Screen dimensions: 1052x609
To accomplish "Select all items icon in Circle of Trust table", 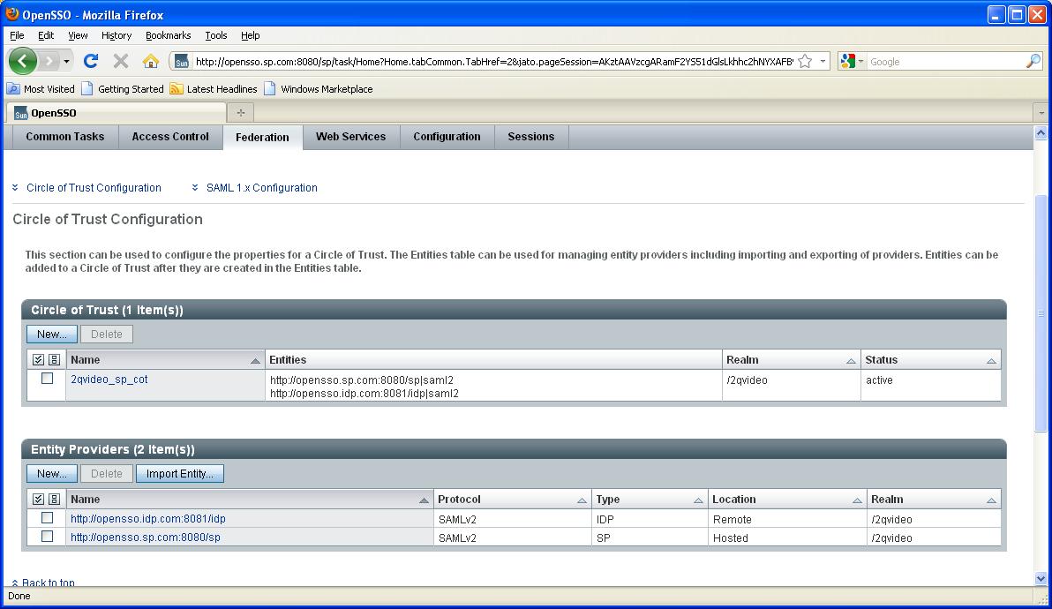I will [38, 360].
